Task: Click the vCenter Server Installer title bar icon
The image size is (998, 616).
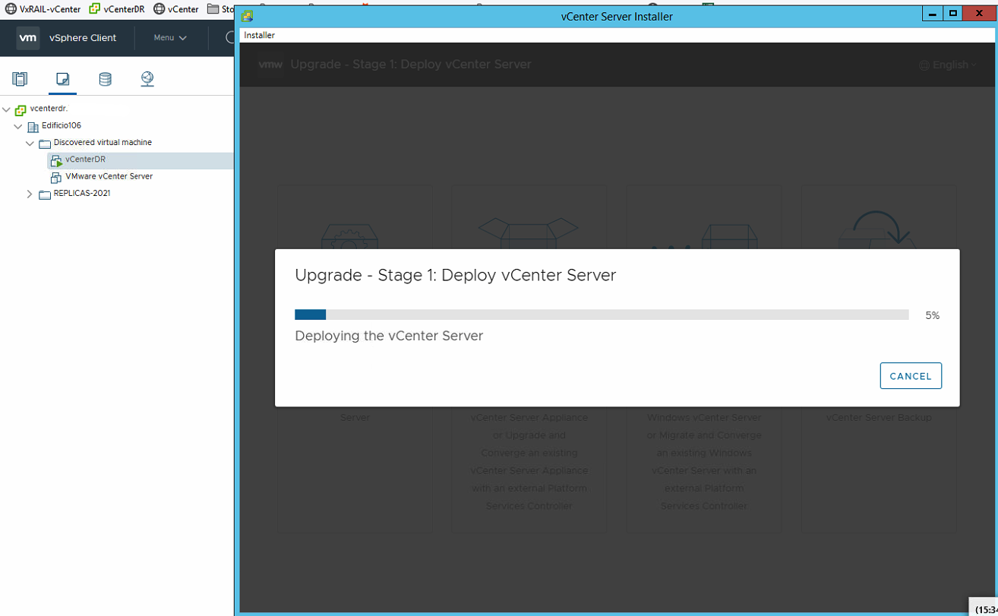Action: tap(247, 16)
